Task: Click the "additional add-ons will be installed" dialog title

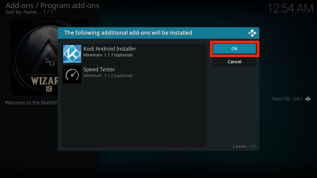Action: click(x=128, y=33)
